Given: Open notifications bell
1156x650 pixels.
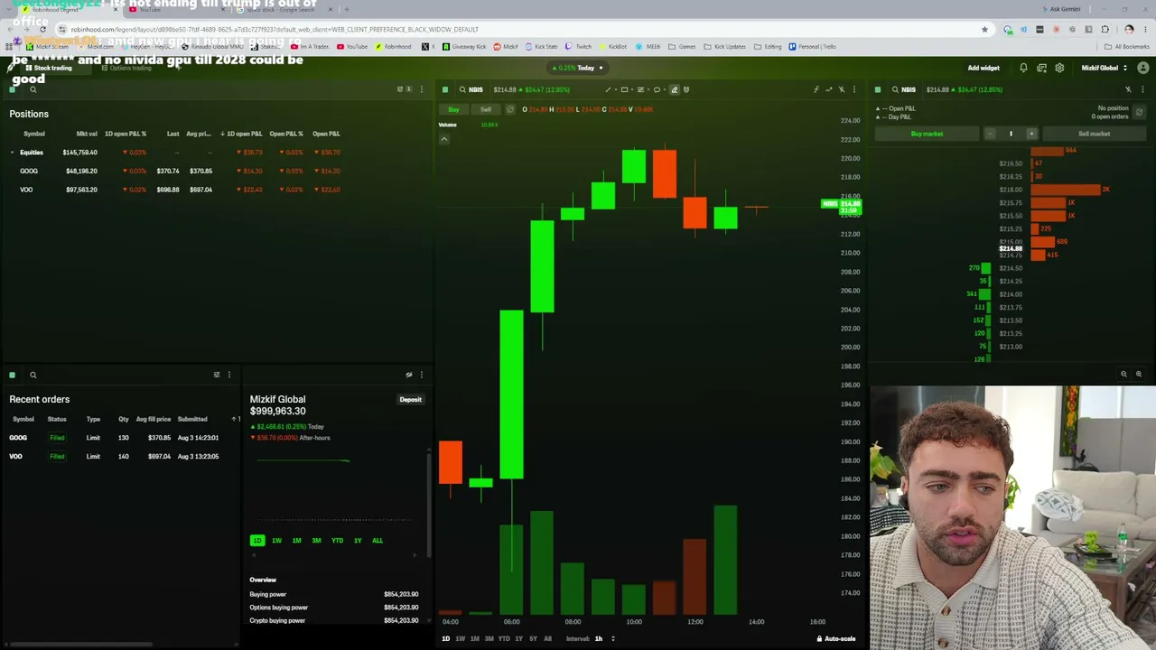Looking at the screenshot, I should 1023,68.
